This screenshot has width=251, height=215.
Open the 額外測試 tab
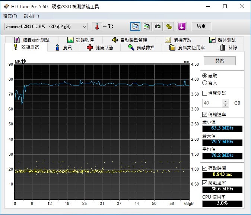click(x=222, y=40)
